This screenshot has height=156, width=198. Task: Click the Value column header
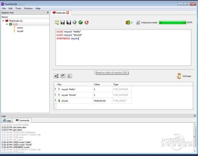(103, 84)
